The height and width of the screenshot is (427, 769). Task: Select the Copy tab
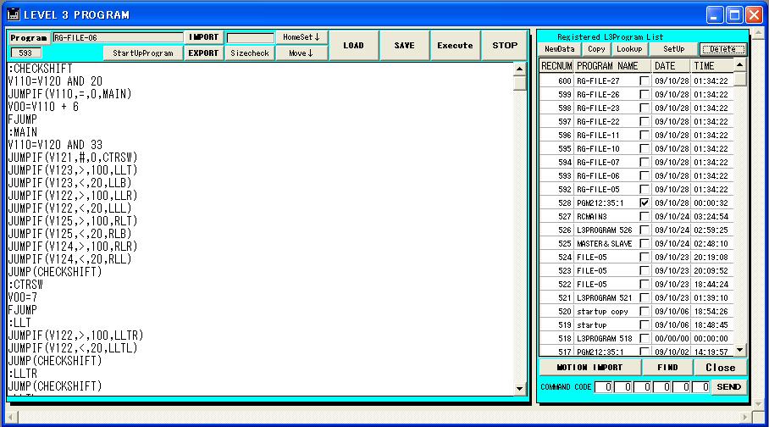point(596,49)
